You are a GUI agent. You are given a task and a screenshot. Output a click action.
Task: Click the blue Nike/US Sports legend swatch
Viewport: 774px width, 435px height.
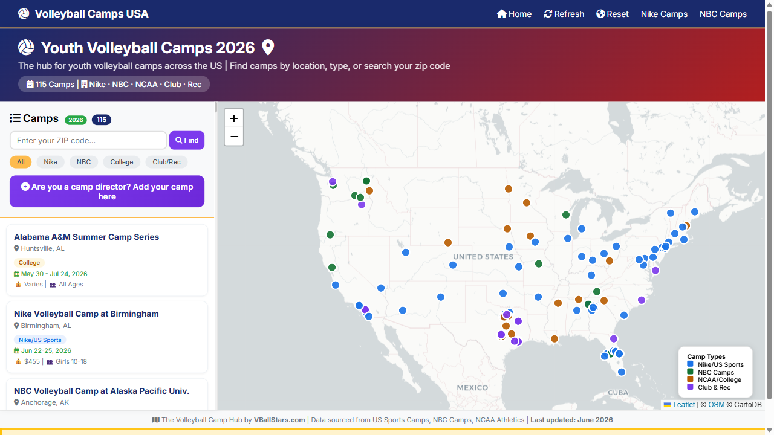691,364
